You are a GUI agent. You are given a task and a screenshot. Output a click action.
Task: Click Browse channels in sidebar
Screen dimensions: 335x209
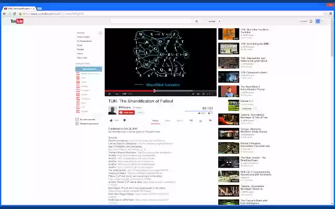click(85, 120)
